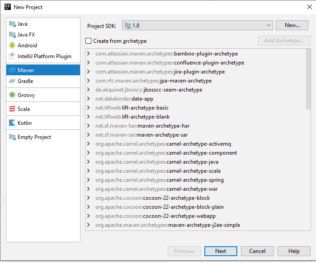Expand cocoon-22-archetype-block entry
Viewport: 316px width, 262px height.
pos(89,198)
